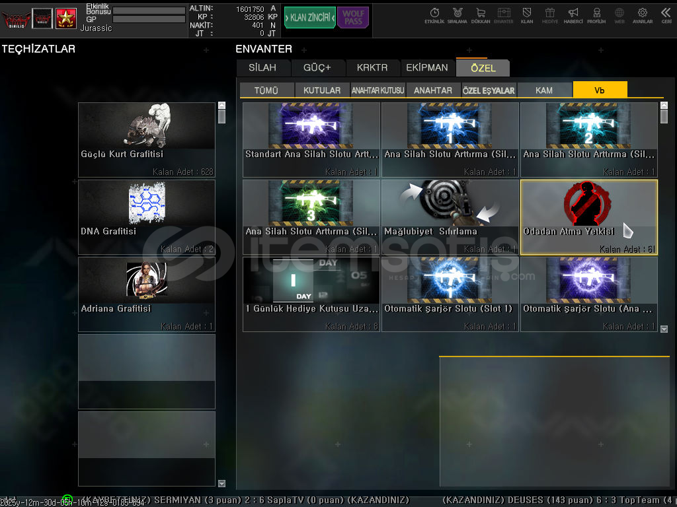Click the ALTIN balance value 1601750
677x507 pixels.
[x=250, y=9]
